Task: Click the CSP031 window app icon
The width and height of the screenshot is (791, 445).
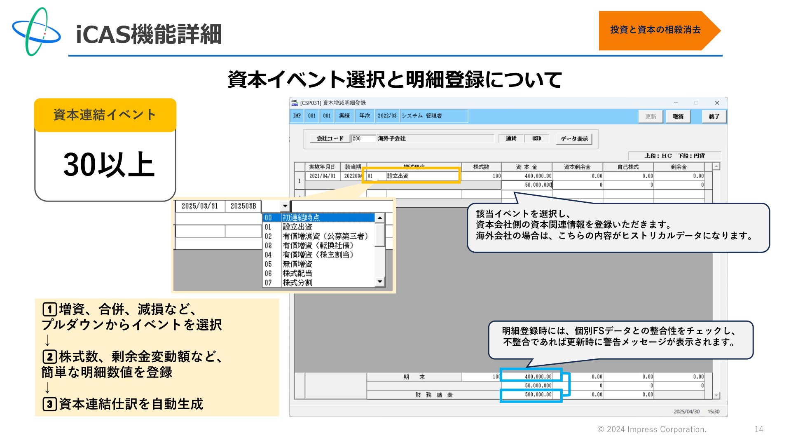Action: click(295, 103)
